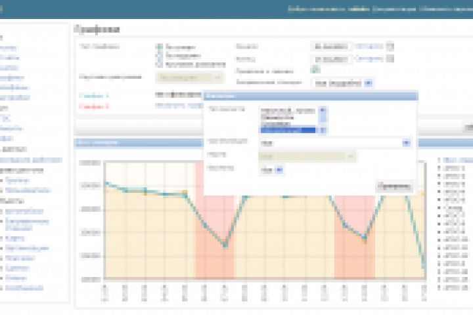473x315 pixels.
Task: Open the calendar icon beside the second date field
Action: click(390, 58)
